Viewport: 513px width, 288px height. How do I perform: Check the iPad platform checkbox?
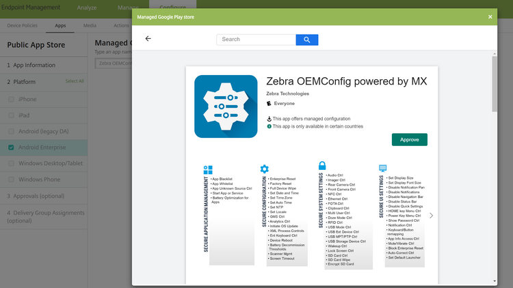tap(11, 115)
